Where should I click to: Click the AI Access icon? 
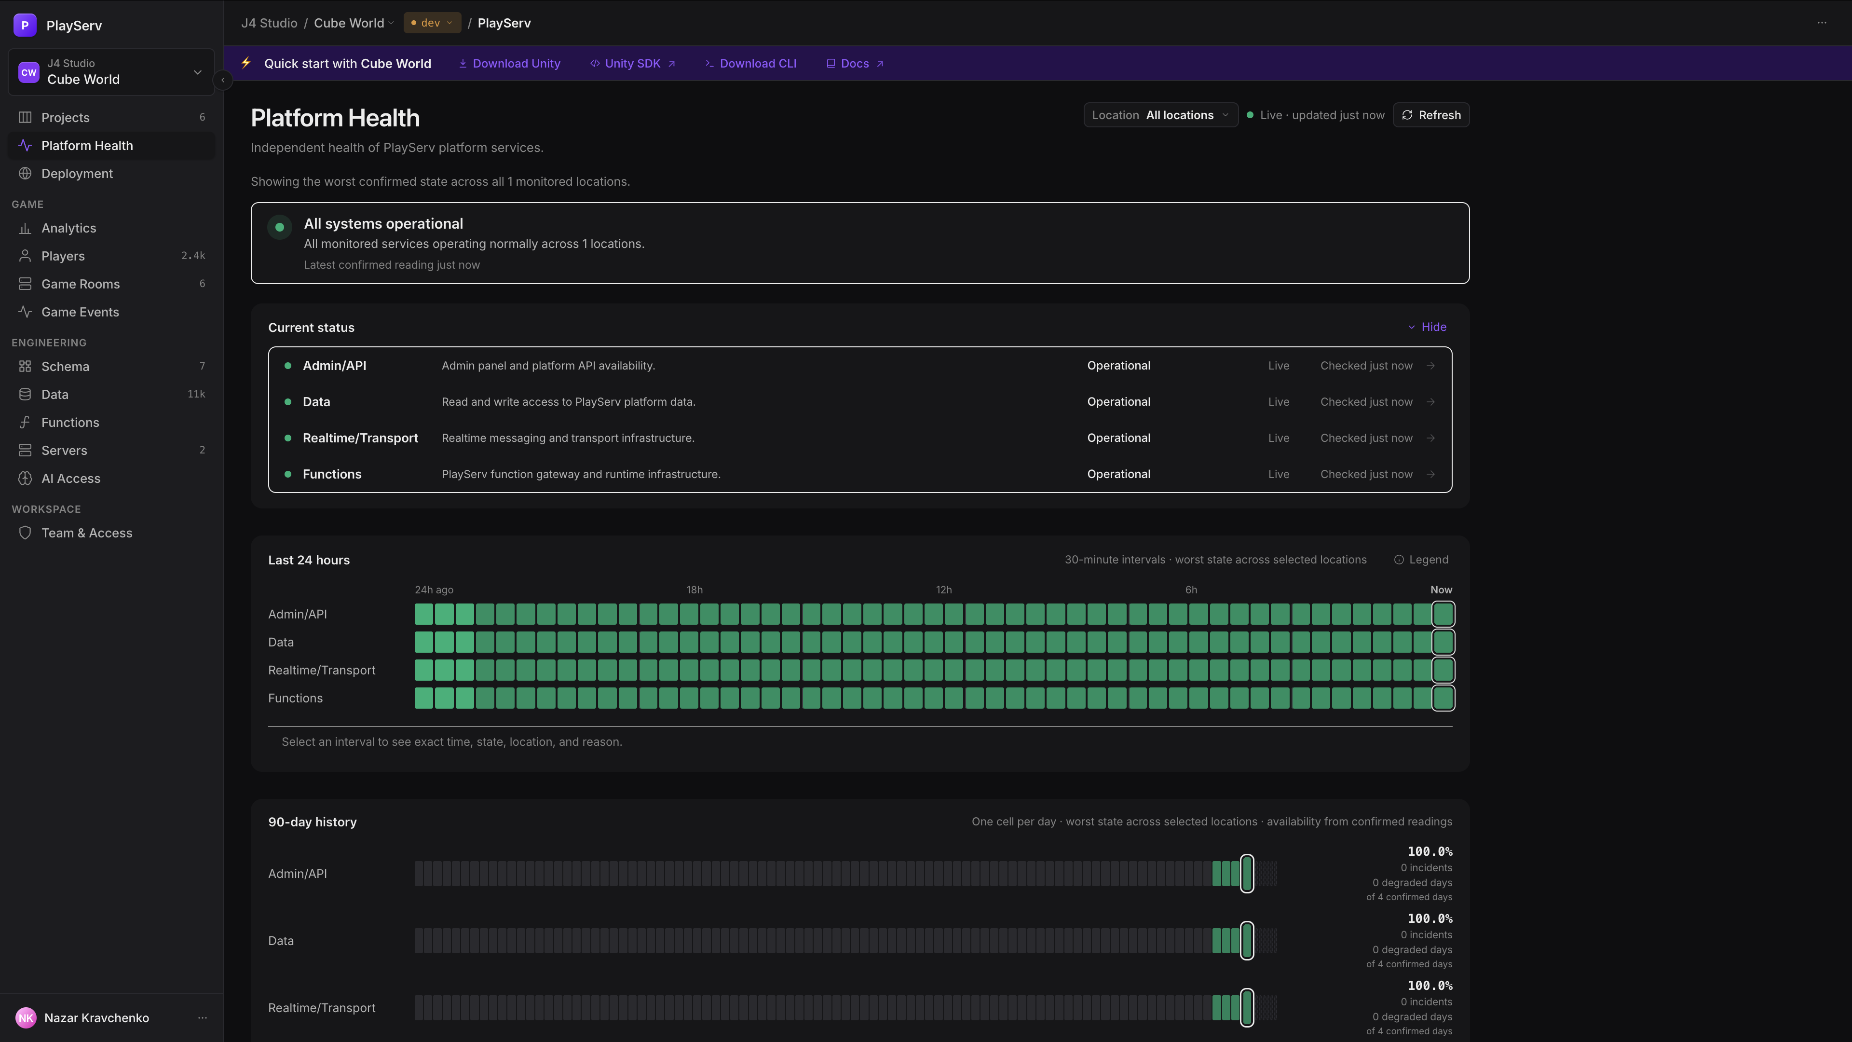pos(25,478)
